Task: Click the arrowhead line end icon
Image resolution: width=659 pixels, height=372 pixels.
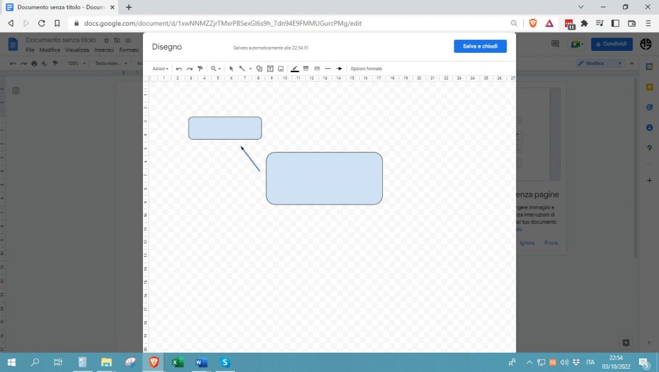Action: point(339,68)
